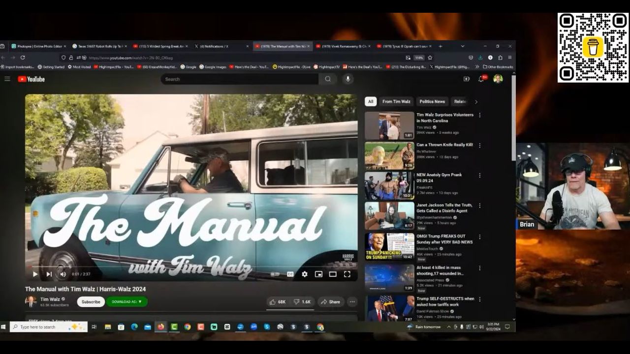This screenshot has width=630, height=354.
Task: Select the Politics News filter chip
Action: (432, 102)
